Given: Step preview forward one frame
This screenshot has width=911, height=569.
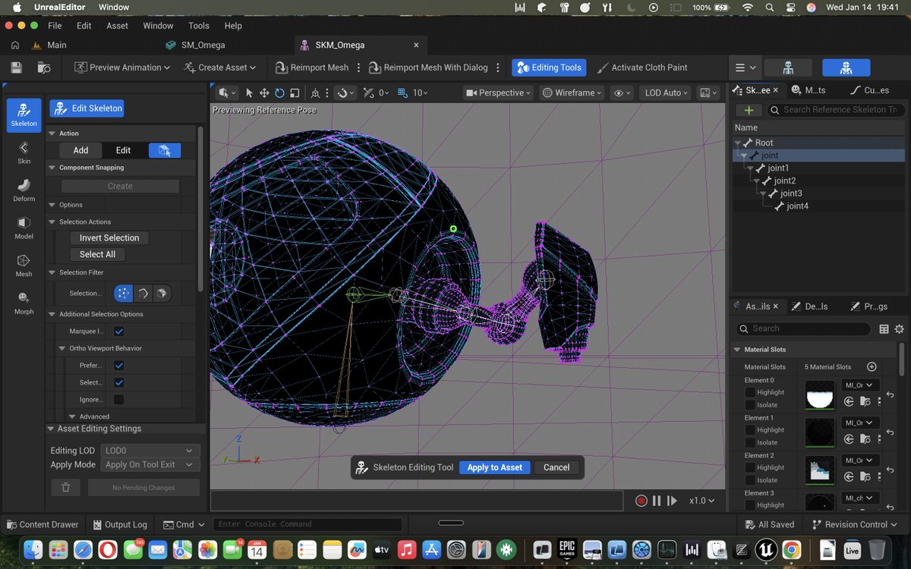Looking at the screenshot, I should [x=672, y=501].
